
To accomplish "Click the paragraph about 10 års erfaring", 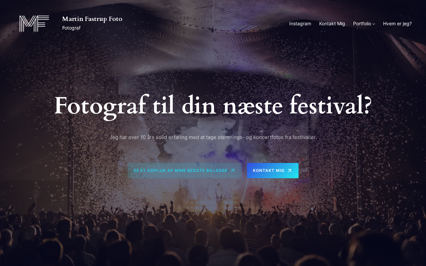I will tap(213, 137).
